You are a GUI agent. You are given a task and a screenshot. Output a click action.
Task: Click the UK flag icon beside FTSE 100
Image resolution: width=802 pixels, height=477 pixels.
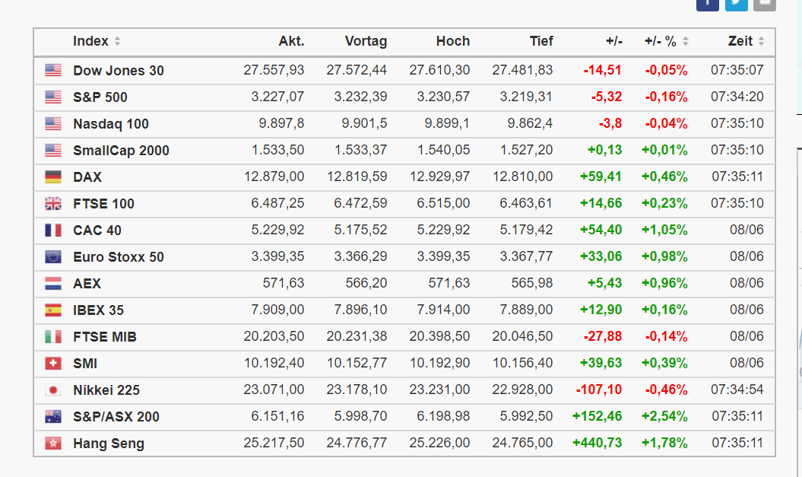(52, 204)
